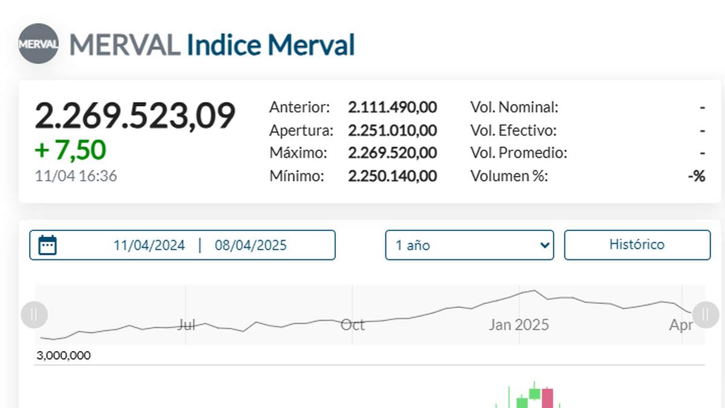This screenshot has height=408, width=725.
Task: Click the Jan 2025 axis label
Action: 520,325
